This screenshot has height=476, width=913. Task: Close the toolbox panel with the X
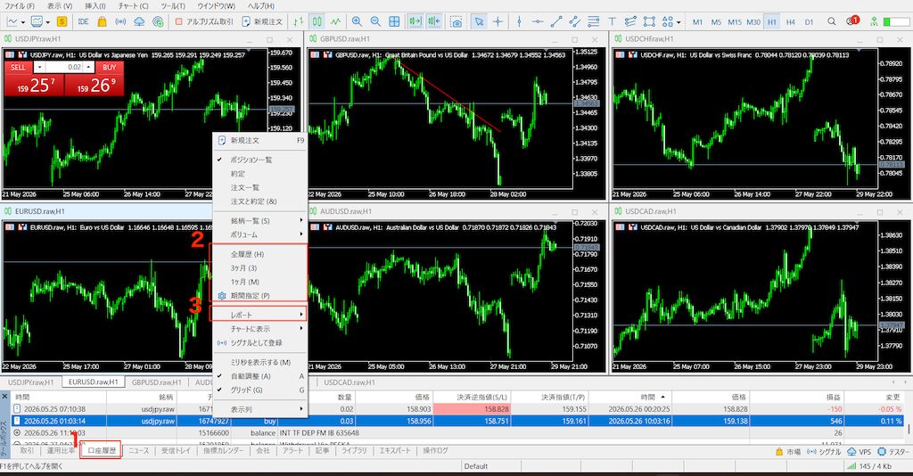pos(4,397)
